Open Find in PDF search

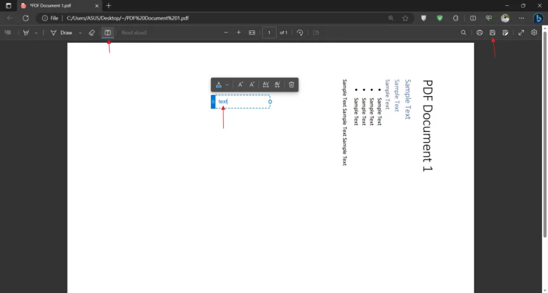coord(463,32)
